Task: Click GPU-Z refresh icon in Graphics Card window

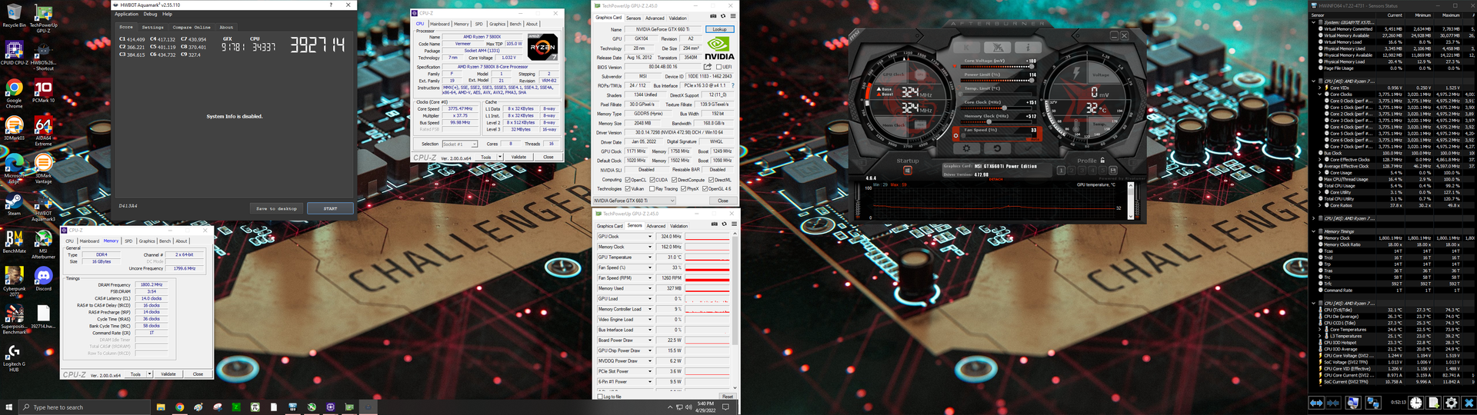Action: (723, 16)
